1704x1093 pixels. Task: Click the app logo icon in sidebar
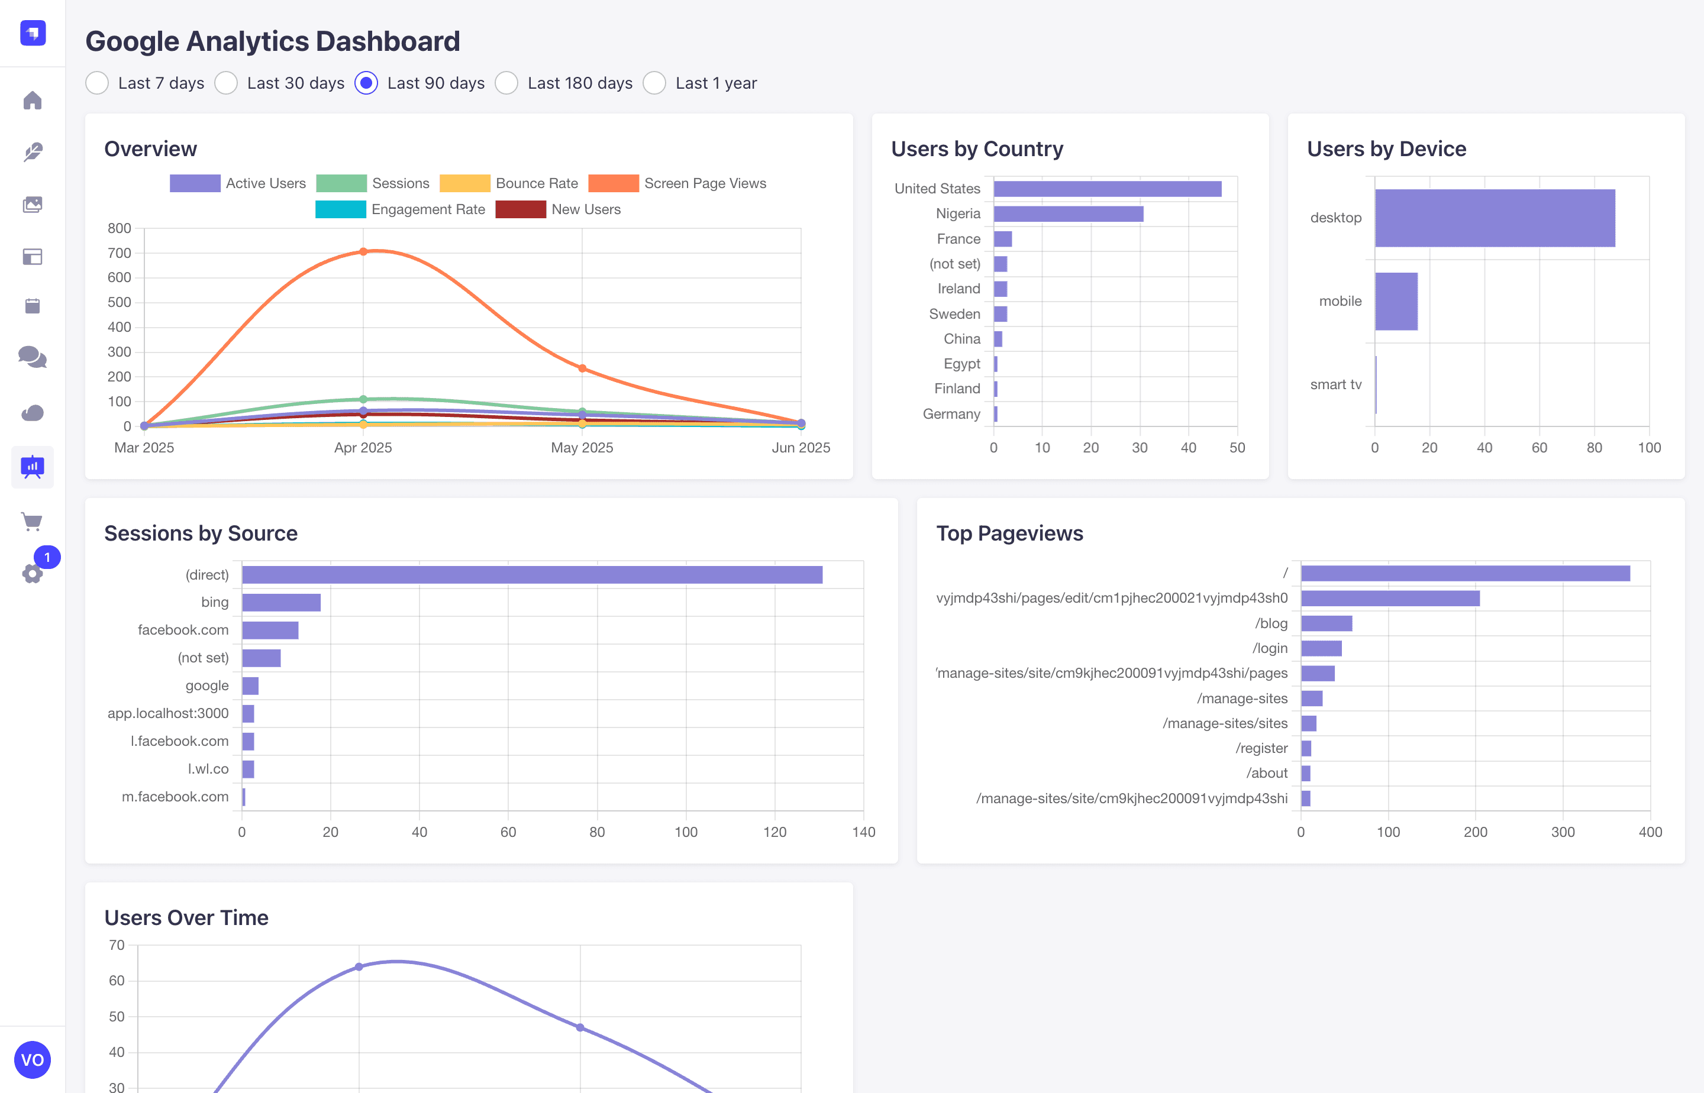pyautogui.click(x=33, y=33)
